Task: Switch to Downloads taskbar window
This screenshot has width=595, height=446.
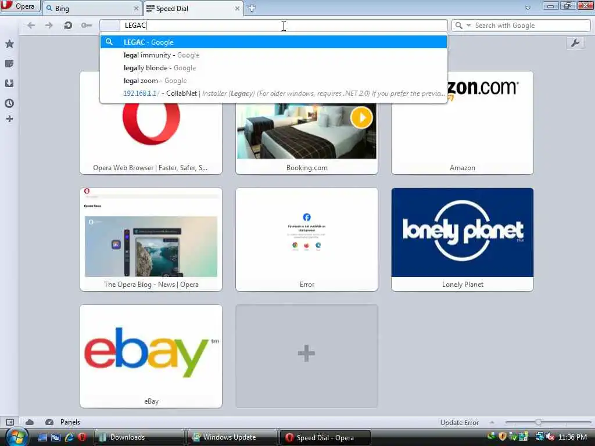Action: tap(139, 437)
